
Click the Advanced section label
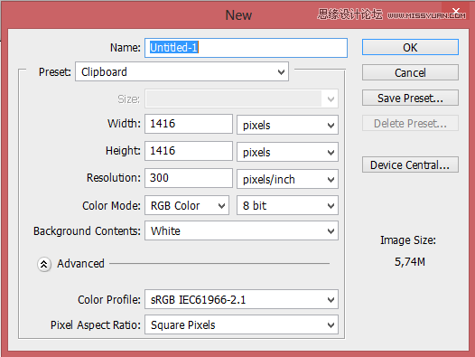click(80, 264)
